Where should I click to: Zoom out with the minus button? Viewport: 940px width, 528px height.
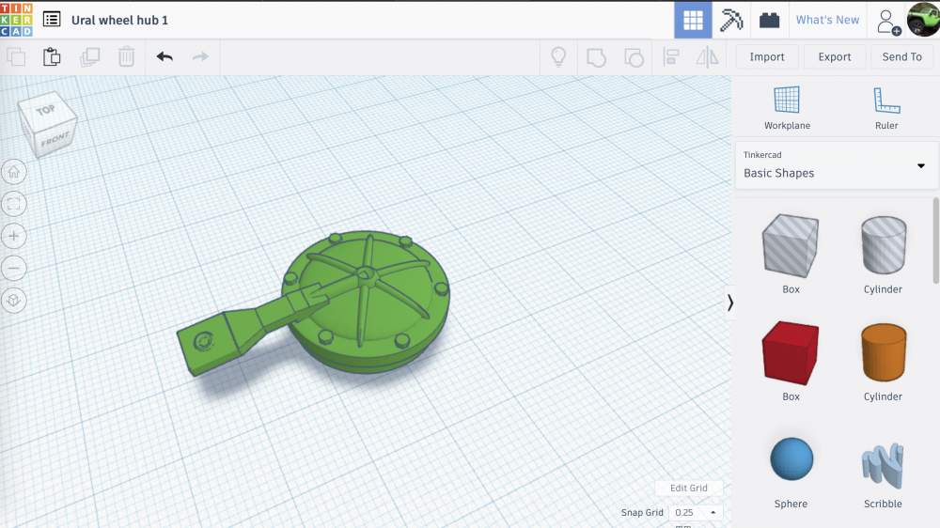pos(14,268)
